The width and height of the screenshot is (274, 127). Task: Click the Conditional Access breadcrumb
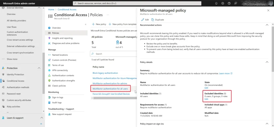pos(67,10)
